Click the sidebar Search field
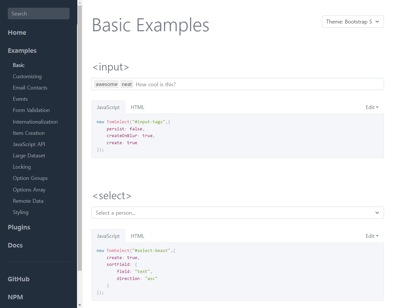The image size is (393, 308). tap(38, 14)
